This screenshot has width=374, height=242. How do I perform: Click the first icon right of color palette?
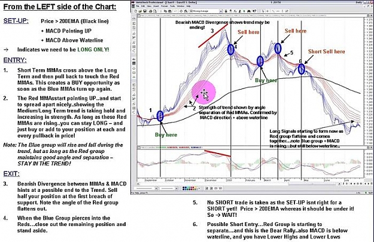pos(206,188)
